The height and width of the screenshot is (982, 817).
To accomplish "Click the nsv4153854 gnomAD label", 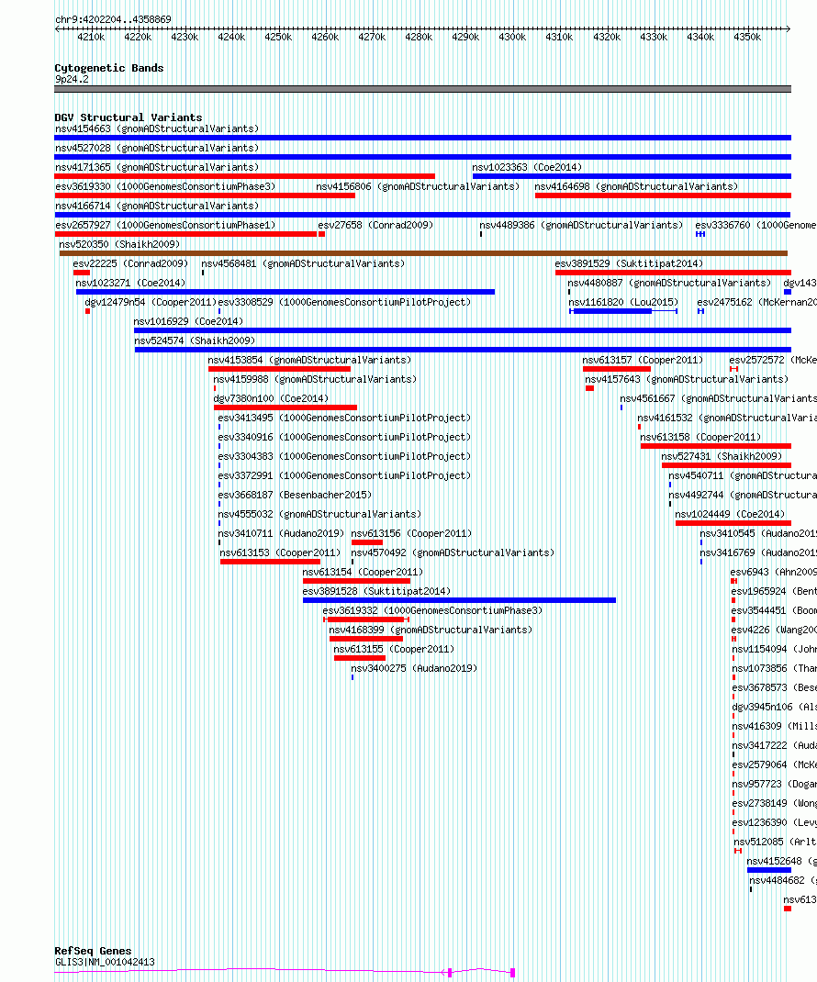I will [309, 360].
